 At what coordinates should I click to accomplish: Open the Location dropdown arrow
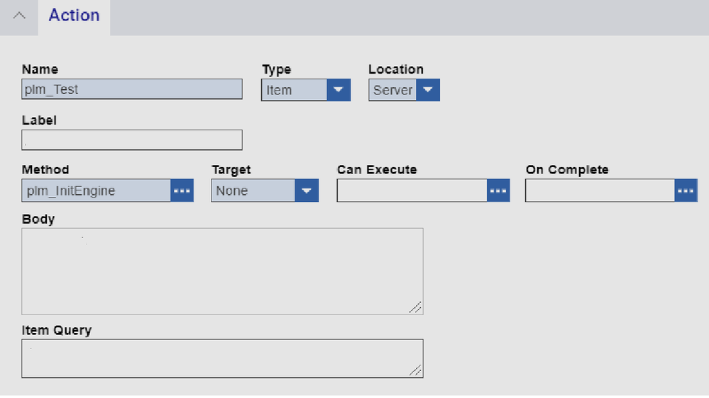point(428,90)
